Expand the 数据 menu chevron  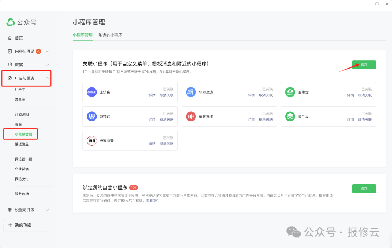point(47,65)
